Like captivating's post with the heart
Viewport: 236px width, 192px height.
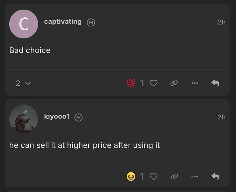tap(154, 83)
